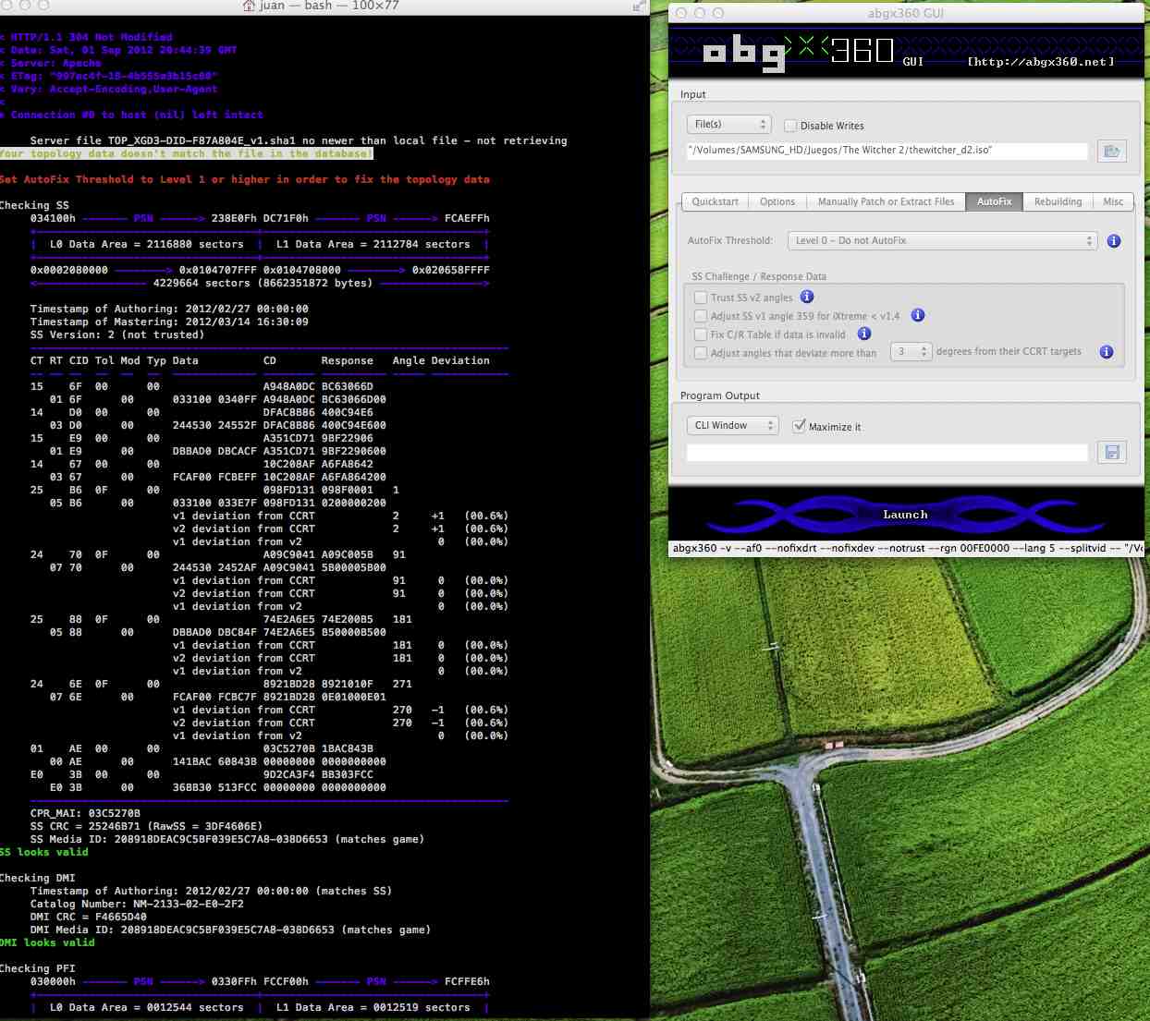Click info icon beside AutoFix Threshold dropdown
Image resolution: width=1150 pixels, height=1021 pixels.
pos(1113,241)
